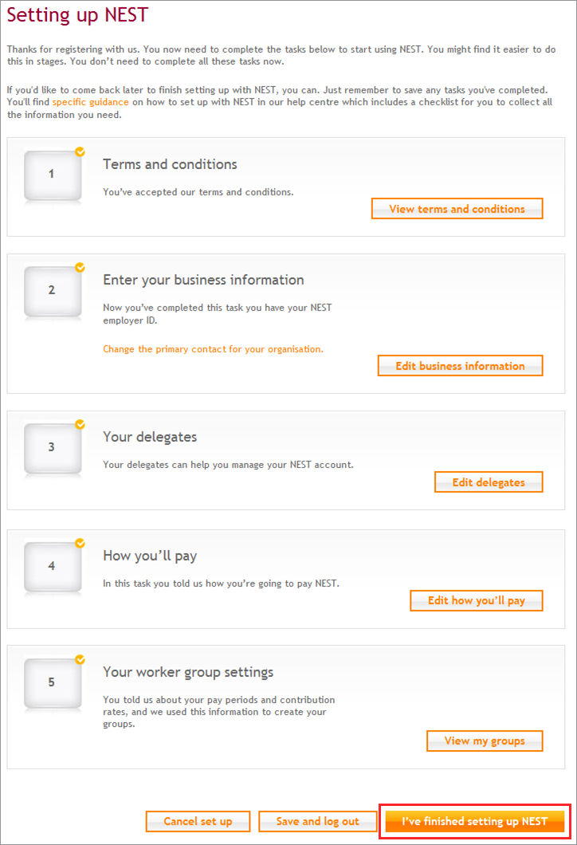
Task: Open the Edit delegates button
Action: tap(489, 481)
